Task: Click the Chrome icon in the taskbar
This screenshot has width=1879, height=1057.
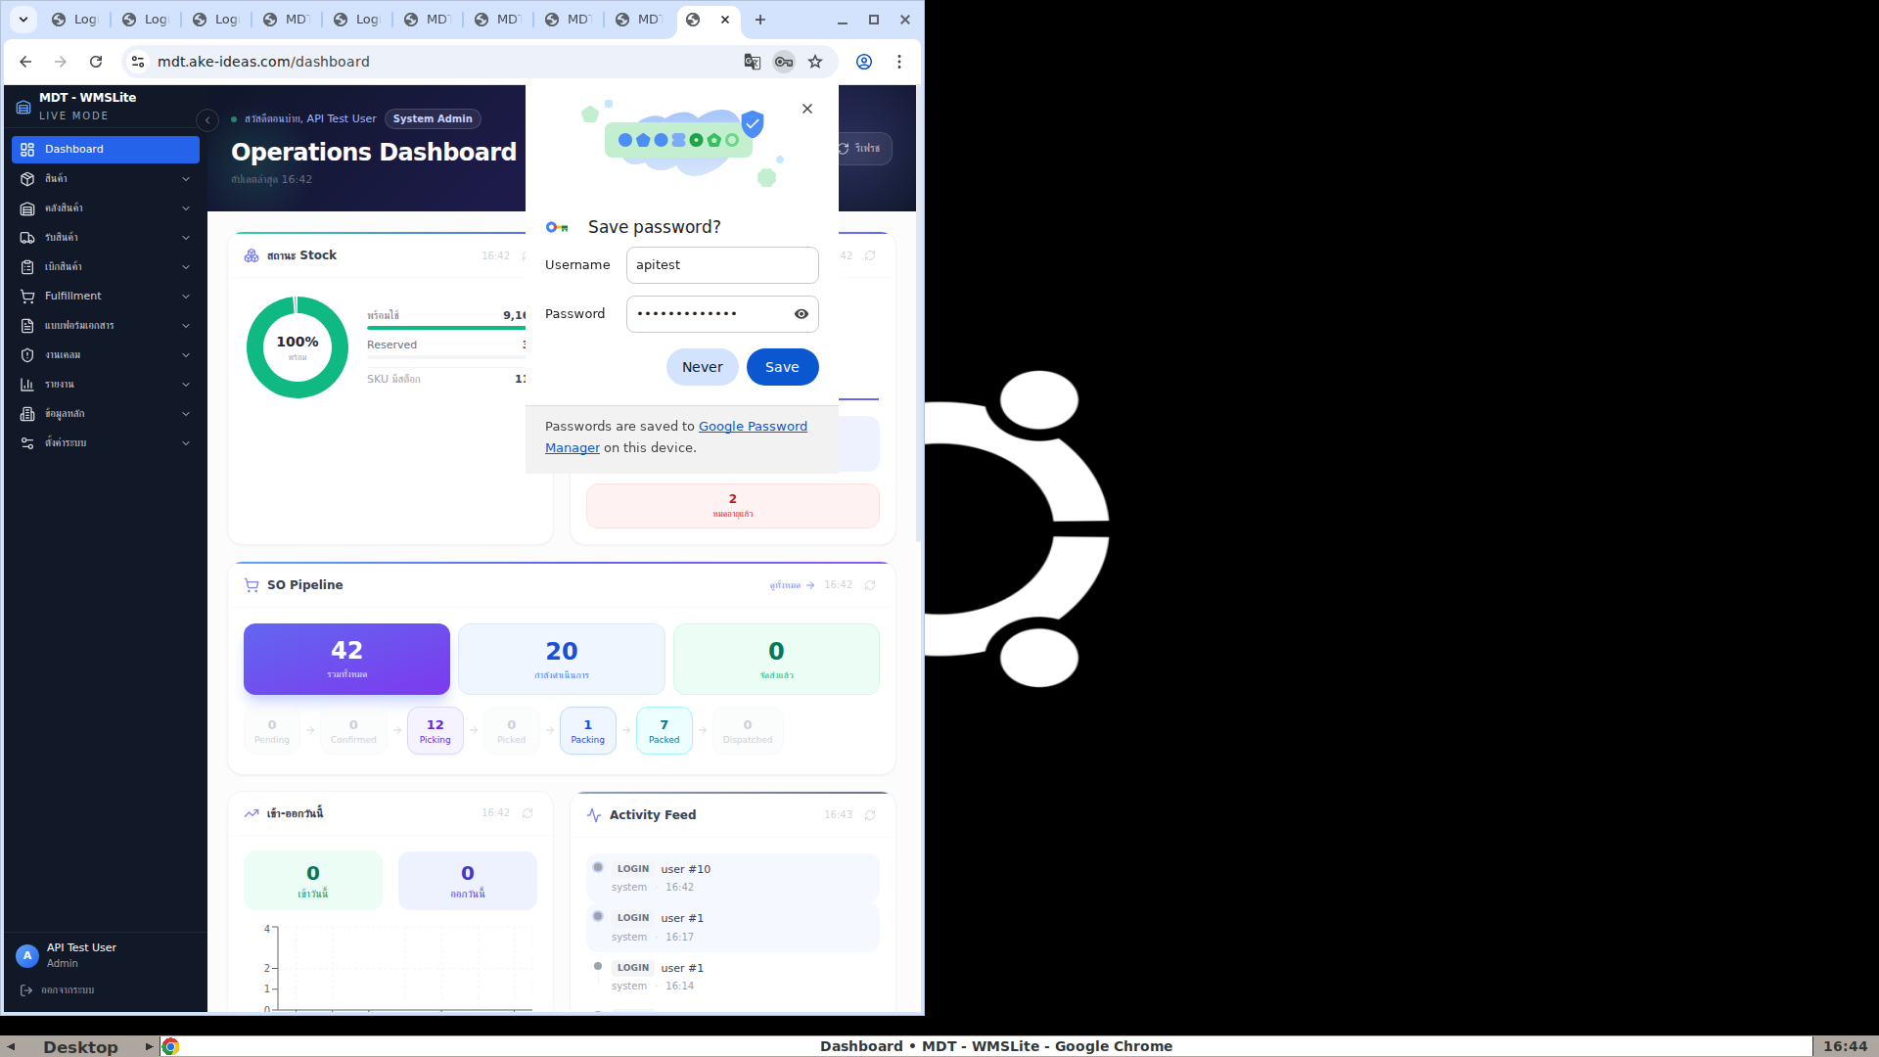Action: [170, 1046]
